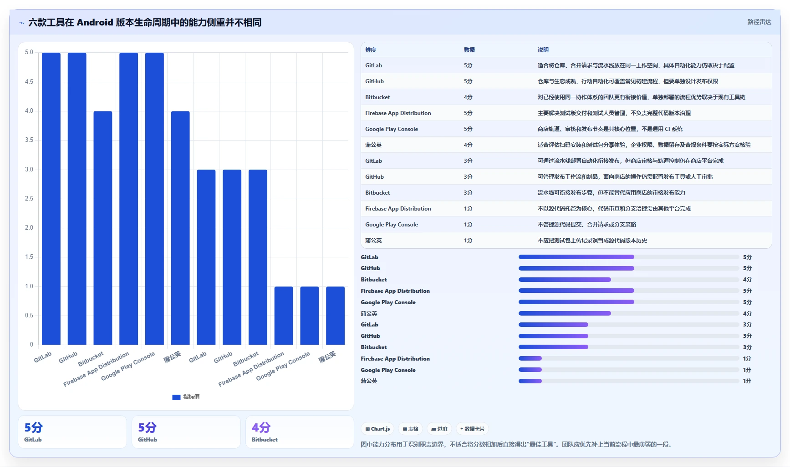Select the table description starting 对已经使用同一协作体系
Image resolution: width=790 pixels, height=467 pixels.
641,97
